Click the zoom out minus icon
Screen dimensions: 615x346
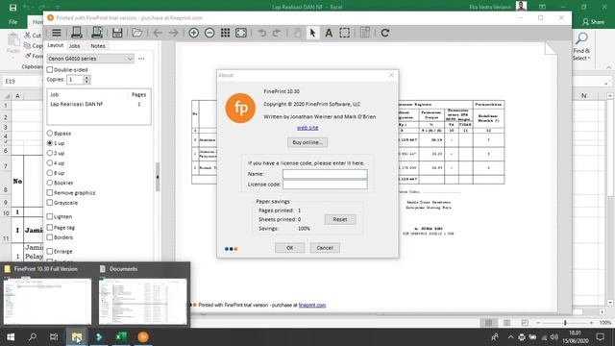point(209,33)
